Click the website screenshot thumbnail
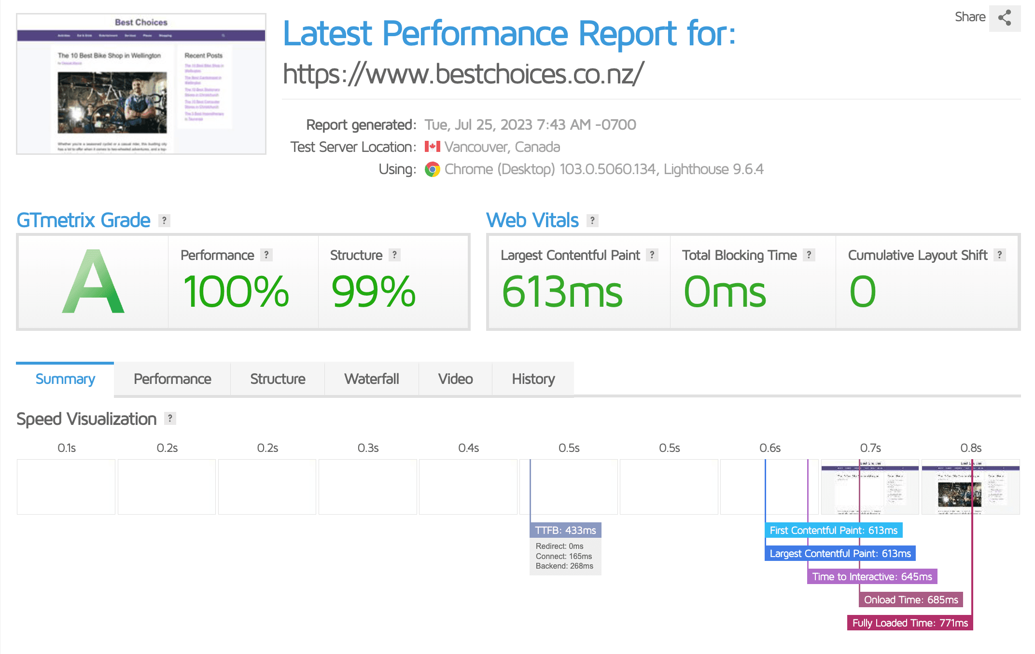Viewport: 1035px width, 654px height. pyautogui.click(x=141, y=84)
